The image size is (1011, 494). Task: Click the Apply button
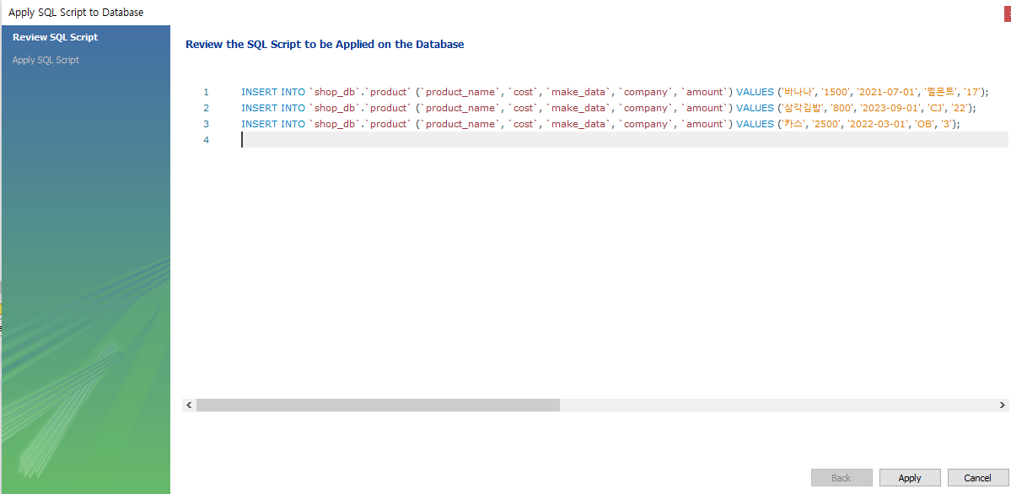(x=910, y=478)
